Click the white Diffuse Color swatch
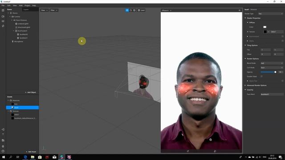Image resolution: width=285 pixels, height=160 pixels. pos(265,27)
